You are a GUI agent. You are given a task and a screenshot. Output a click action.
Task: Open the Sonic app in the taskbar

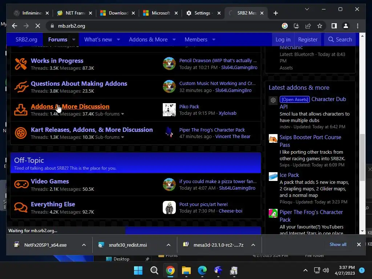(218, 270)
